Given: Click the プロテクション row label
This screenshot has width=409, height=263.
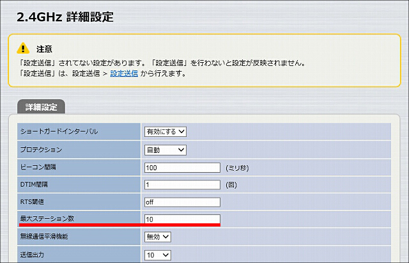Looking at the screenshot, I should [41, 149].
